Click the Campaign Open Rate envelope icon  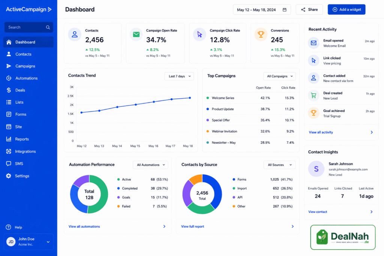(x=136, y=34)
